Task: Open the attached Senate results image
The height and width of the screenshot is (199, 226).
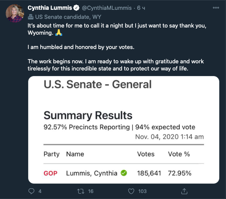Action: 124,130
